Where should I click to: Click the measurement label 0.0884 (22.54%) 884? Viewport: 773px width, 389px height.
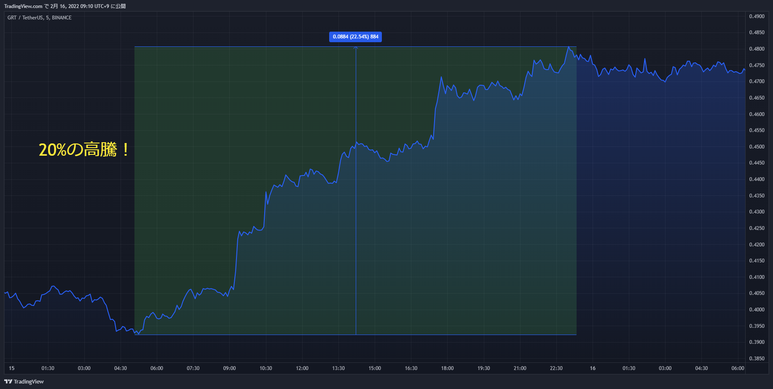356,37
